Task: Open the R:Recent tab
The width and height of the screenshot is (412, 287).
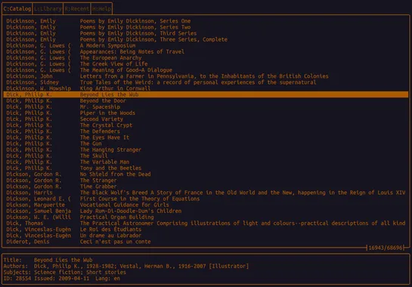Action: 76,8
